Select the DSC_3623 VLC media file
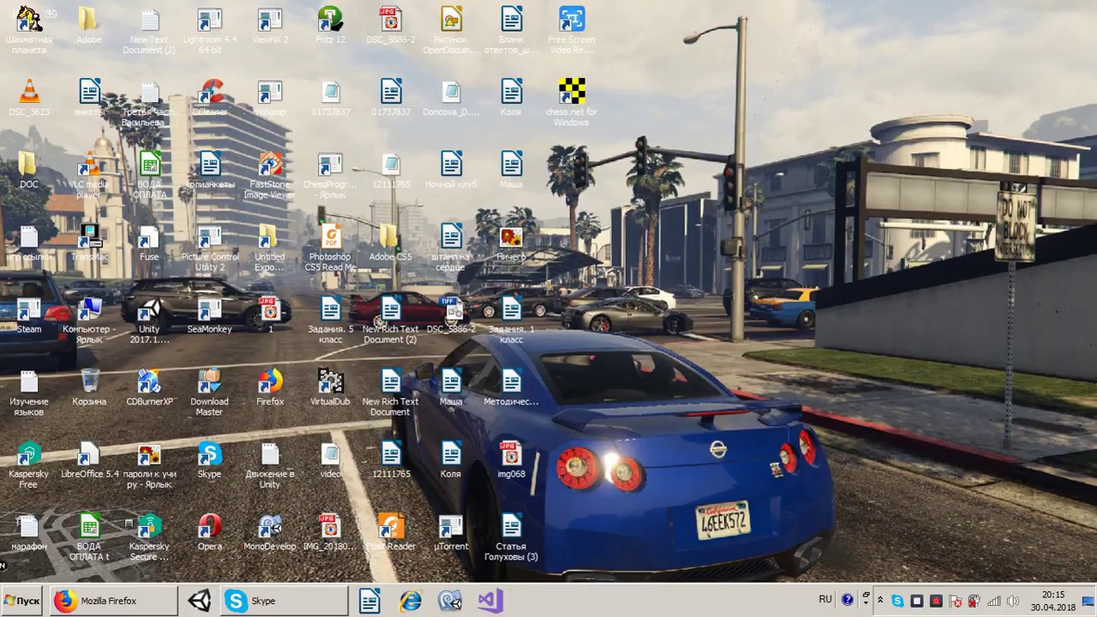The image size is (1097, 617). (29, 98)
